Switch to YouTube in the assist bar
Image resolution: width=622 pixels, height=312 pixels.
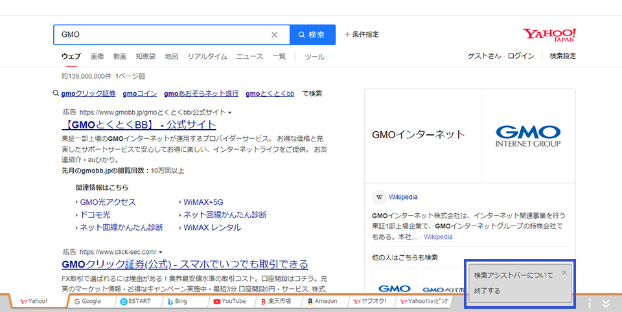tap(233, 301)
